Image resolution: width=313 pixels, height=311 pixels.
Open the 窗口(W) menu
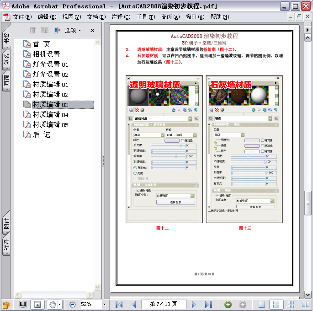195,17
